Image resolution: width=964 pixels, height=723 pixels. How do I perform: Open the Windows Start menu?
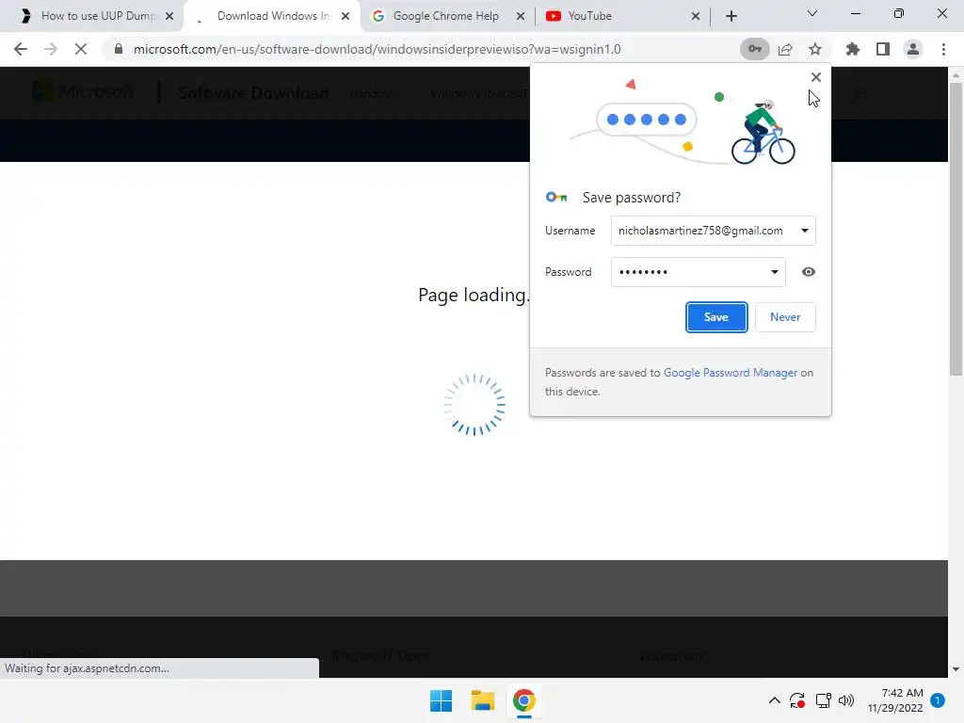[x=441, y=700]
